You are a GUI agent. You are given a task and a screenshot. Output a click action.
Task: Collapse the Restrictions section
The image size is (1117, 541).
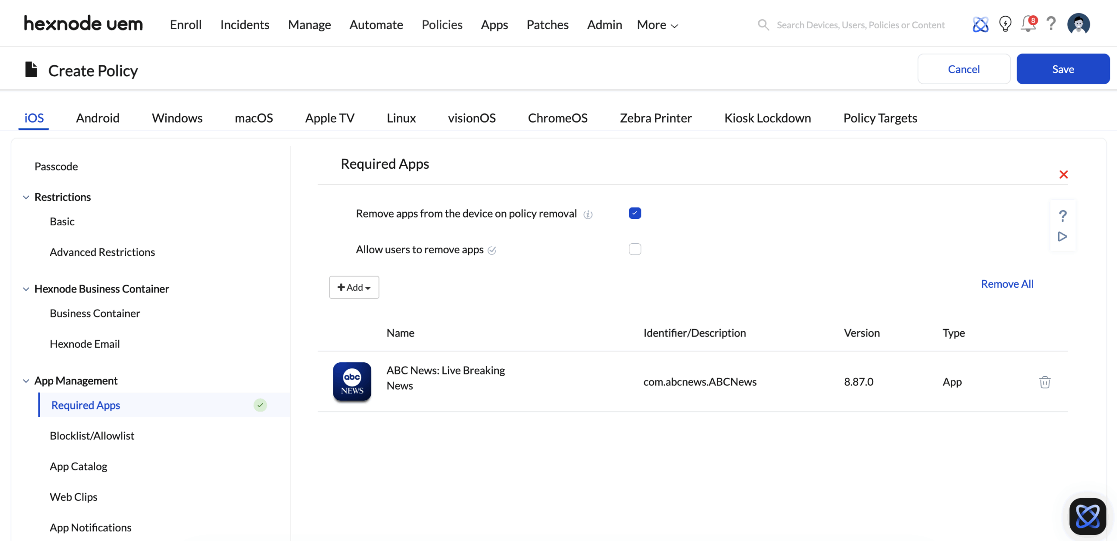pyautogui.click(x=26, y=197)
